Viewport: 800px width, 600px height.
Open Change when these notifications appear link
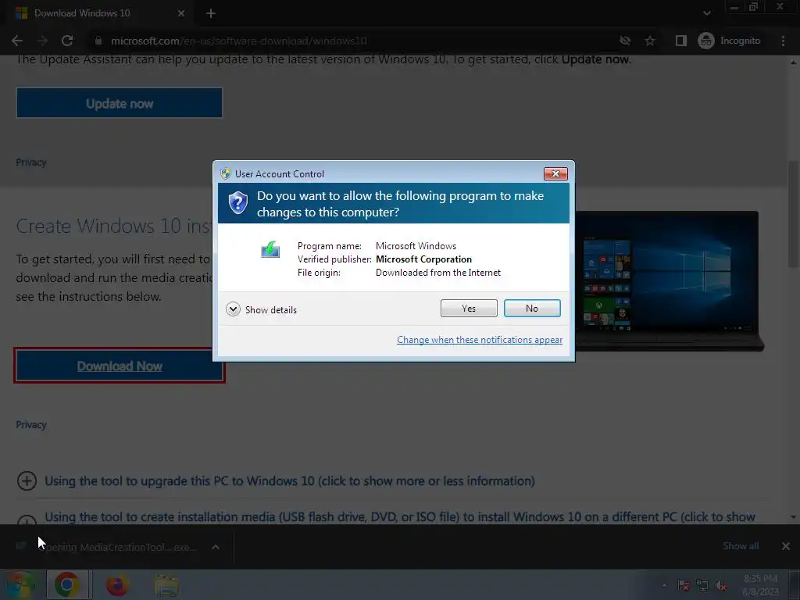coord(480,340)
